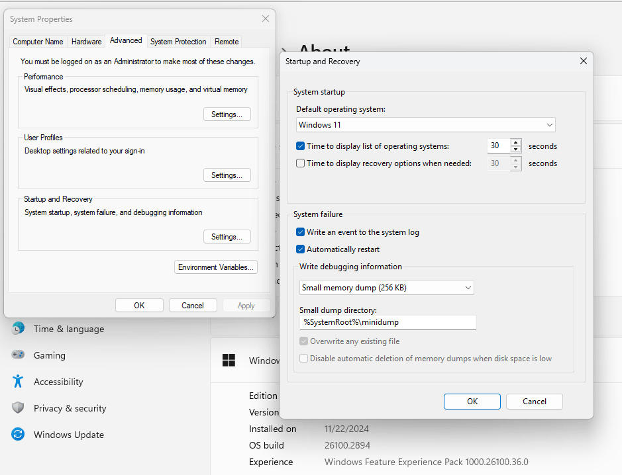Open the Remote tab

227,42
